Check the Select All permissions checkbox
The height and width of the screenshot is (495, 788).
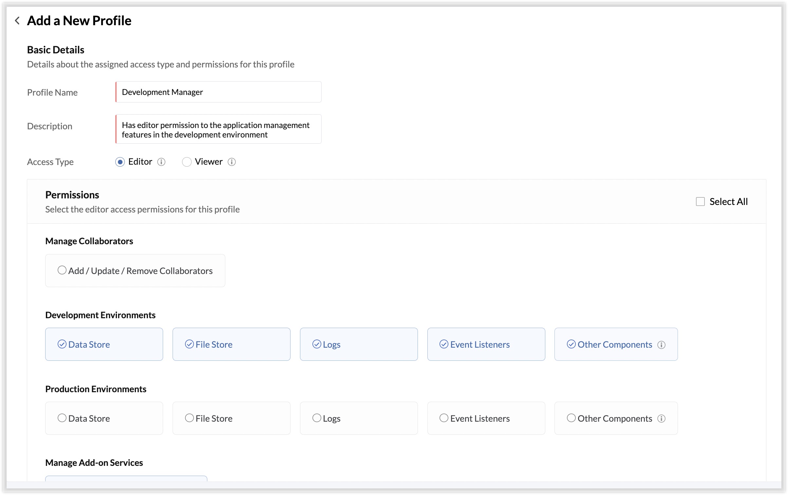(700, 202)
